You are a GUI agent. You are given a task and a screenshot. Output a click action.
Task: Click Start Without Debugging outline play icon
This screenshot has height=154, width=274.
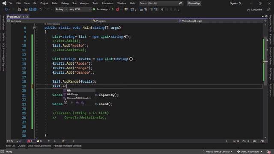click(113, 9)
